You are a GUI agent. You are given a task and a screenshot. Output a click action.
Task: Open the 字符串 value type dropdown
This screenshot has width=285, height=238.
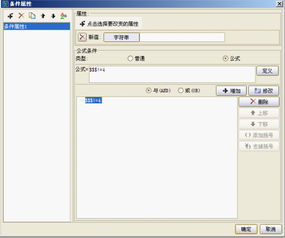(x=121, y=37)
